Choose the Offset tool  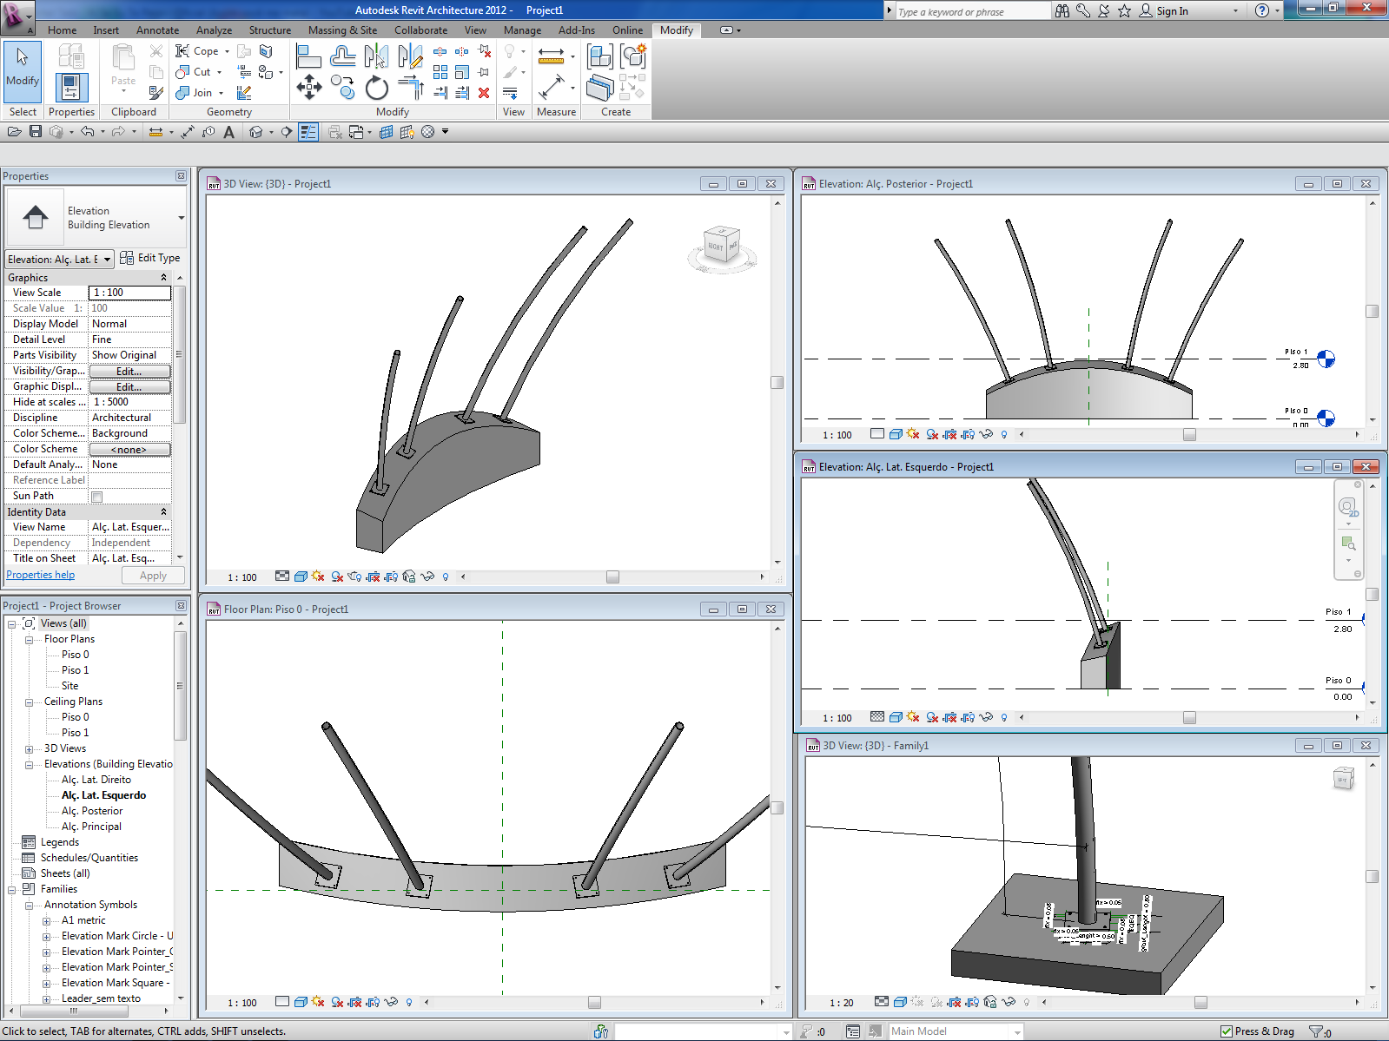point(342,57)
